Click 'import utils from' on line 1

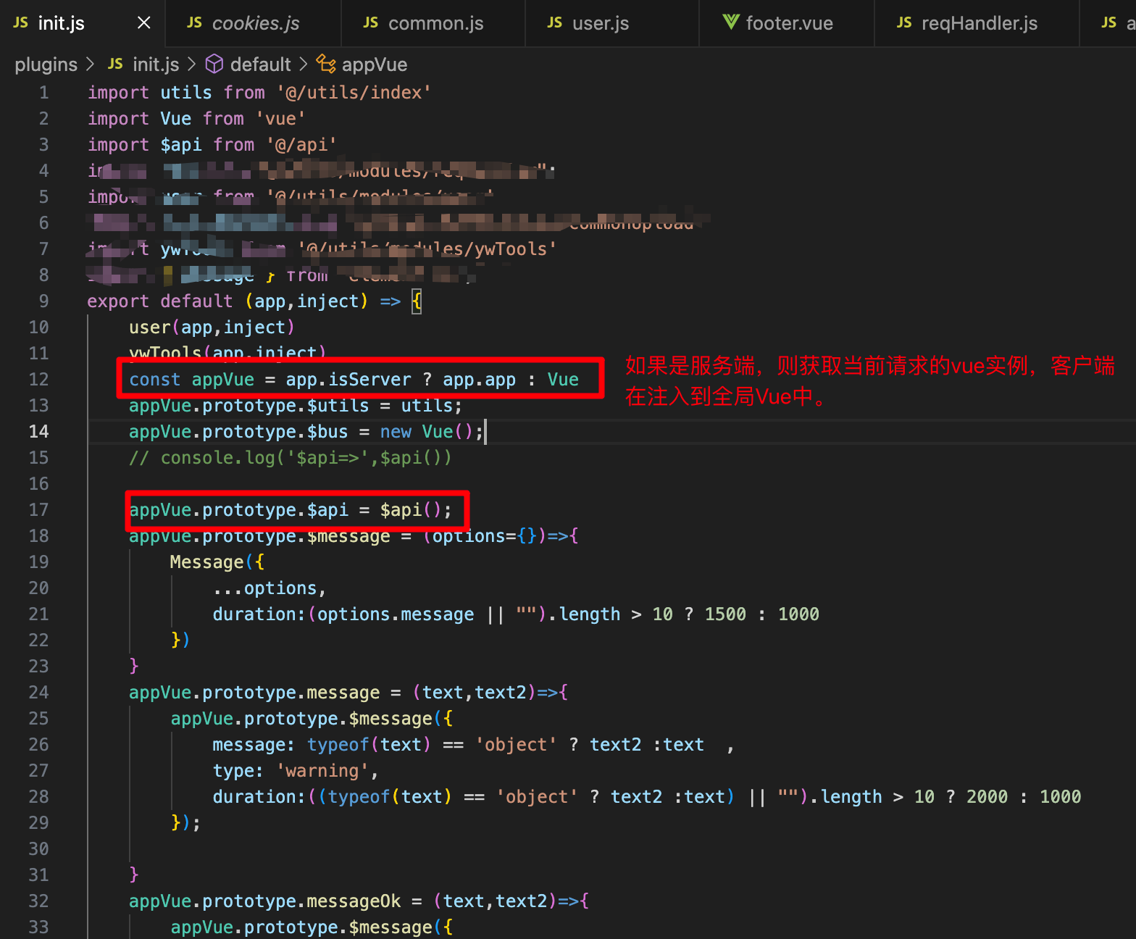tap(176, 93)
